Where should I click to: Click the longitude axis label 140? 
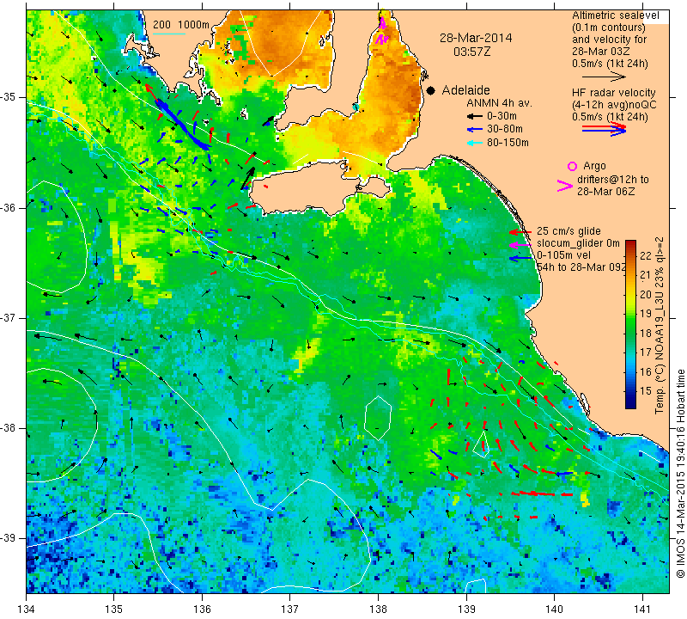tap(554, 609)
